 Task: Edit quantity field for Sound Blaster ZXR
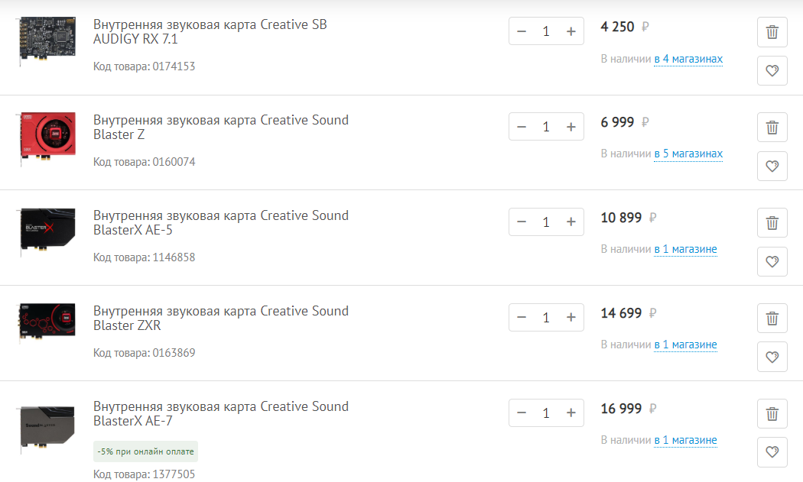click(x=546, y=317)
